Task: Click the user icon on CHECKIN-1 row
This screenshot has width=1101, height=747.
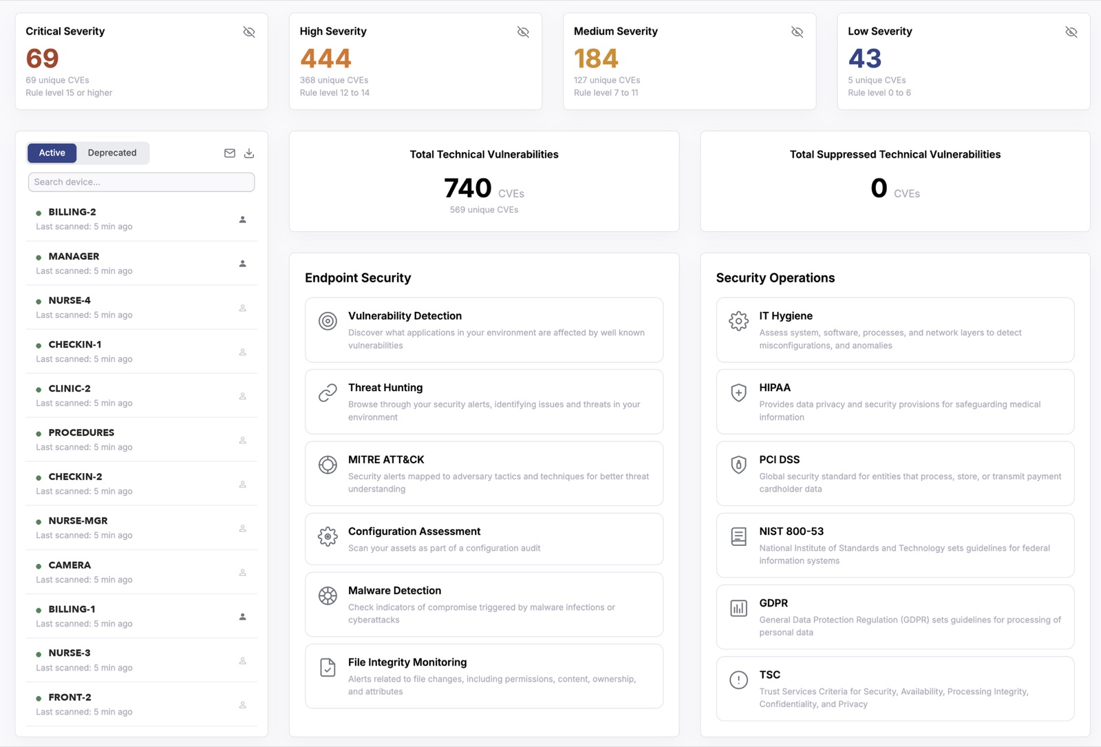Action: coord(242,352)
